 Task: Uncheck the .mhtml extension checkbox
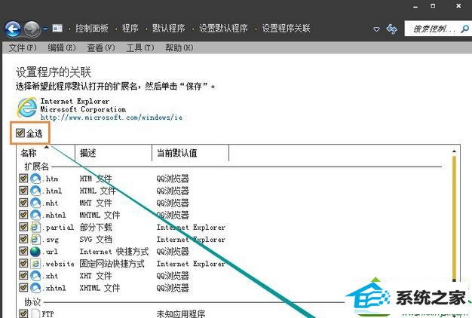point(23,215)
